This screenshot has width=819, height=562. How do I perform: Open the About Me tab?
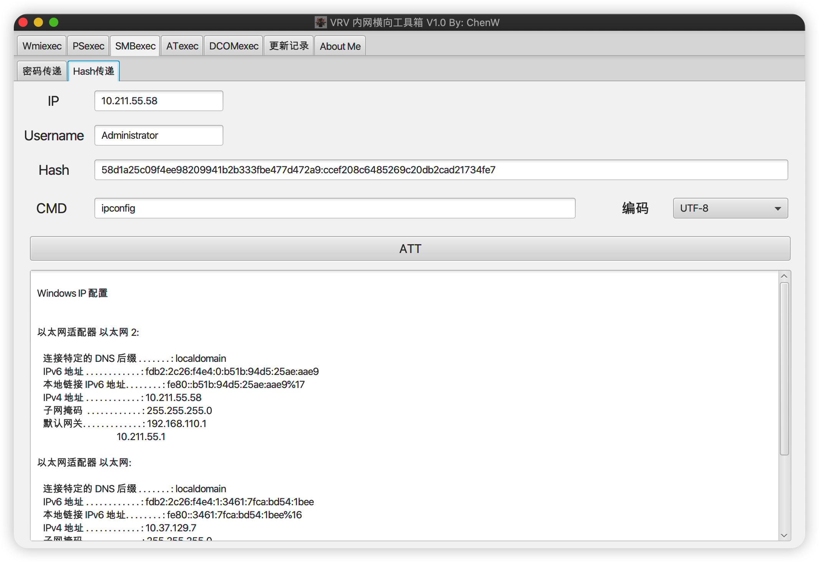[340, 46]
